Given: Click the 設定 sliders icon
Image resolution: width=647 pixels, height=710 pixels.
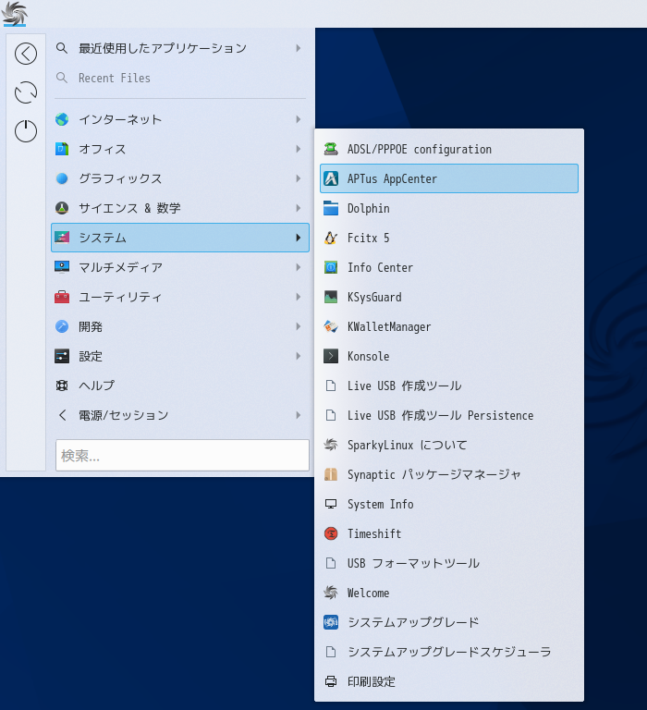Looking at the screenshot, I should [62, 356].
